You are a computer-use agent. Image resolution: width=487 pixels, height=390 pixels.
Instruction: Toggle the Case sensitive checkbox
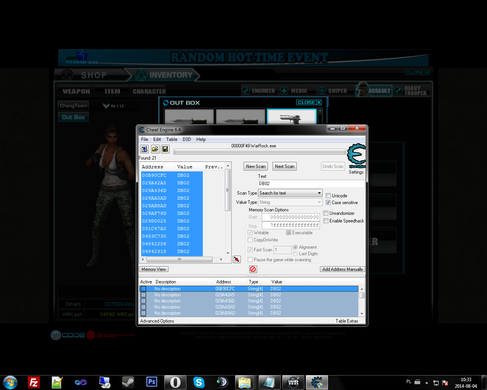point(328,203)
